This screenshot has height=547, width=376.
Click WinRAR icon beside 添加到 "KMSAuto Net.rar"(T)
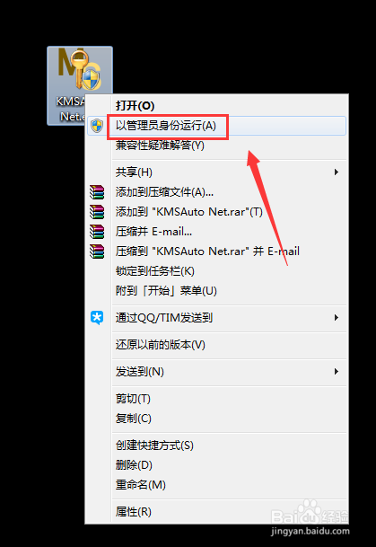(97, 212)
